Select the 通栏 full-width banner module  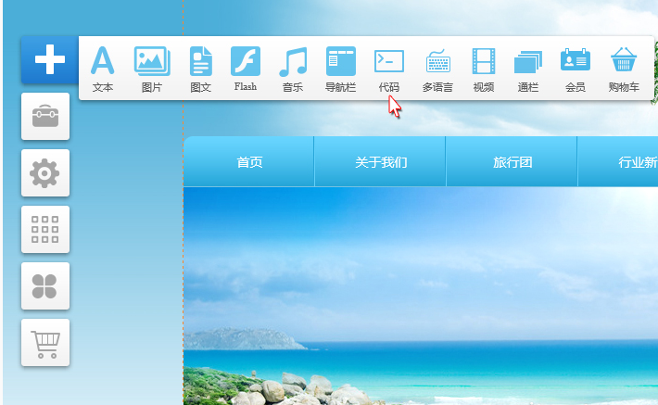coord(528,68)
